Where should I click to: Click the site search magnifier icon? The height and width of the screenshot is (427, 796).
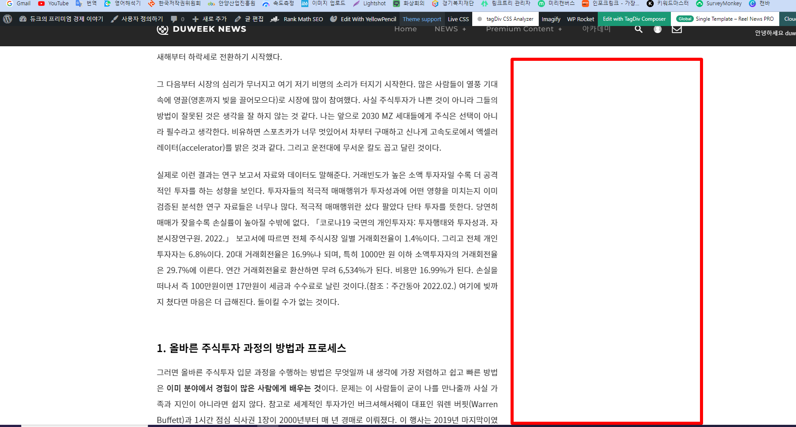(638, 29)
